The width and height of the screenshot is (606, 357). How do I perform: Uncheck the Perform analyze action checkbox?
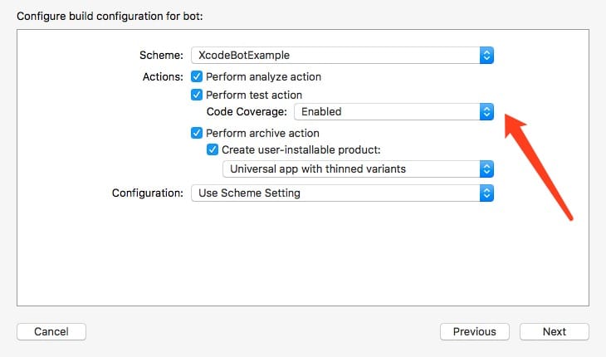(197, 76)
